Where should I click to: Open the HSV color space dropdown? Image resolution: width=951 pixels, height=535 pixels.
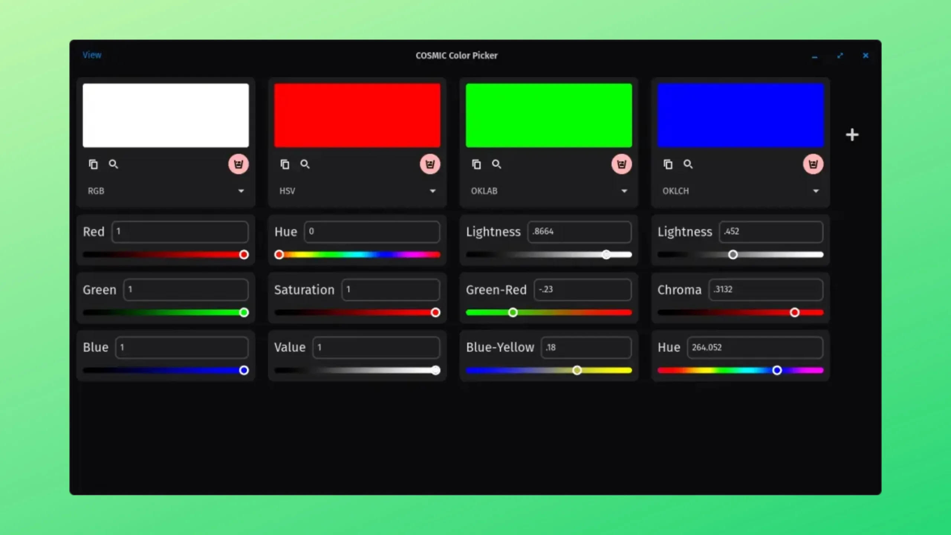pos(357,191)
